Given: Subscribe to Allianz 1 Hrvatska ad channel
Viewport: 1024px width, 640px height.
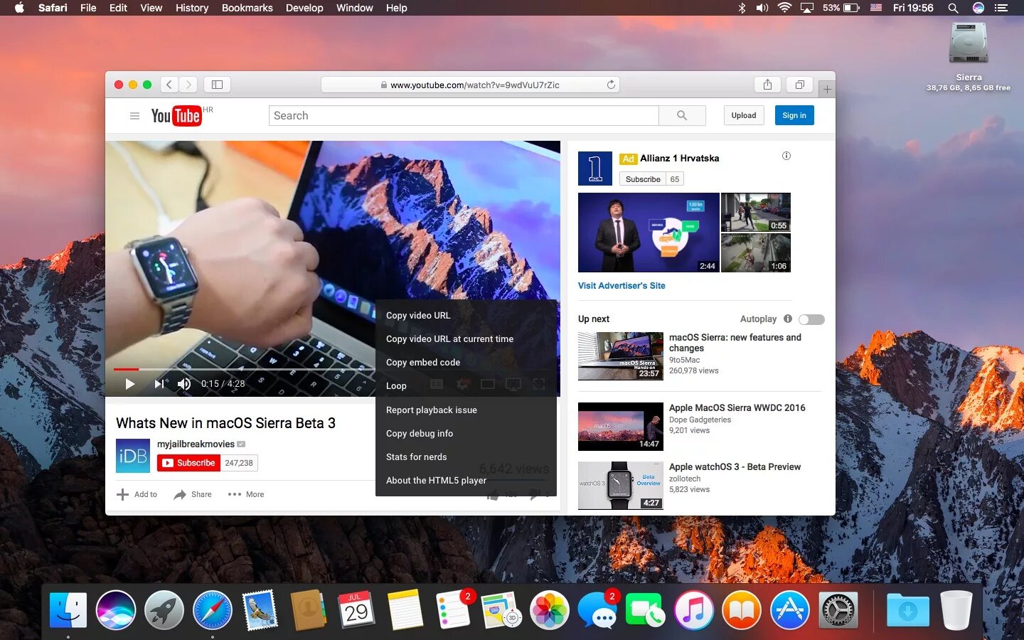Looking at the screenshot, I should pos(643,179).
